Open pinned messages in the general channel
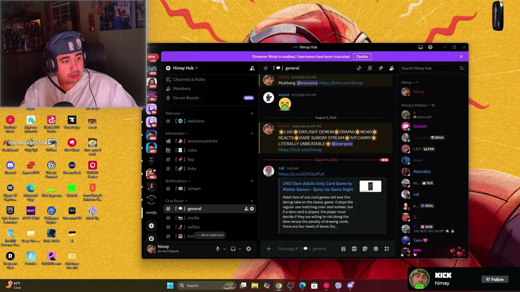Image resolution: width=520 pixels, height=292 pixels. pos(381,68)
